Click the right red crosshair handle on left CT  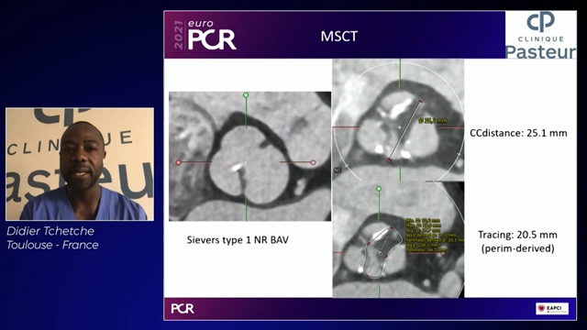pyautogui.click(x=313, y=162)
